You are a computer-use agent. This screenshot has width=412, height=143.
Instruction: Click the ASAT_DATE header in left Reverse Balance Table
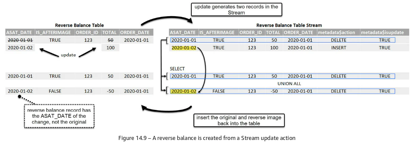[20, 33]
